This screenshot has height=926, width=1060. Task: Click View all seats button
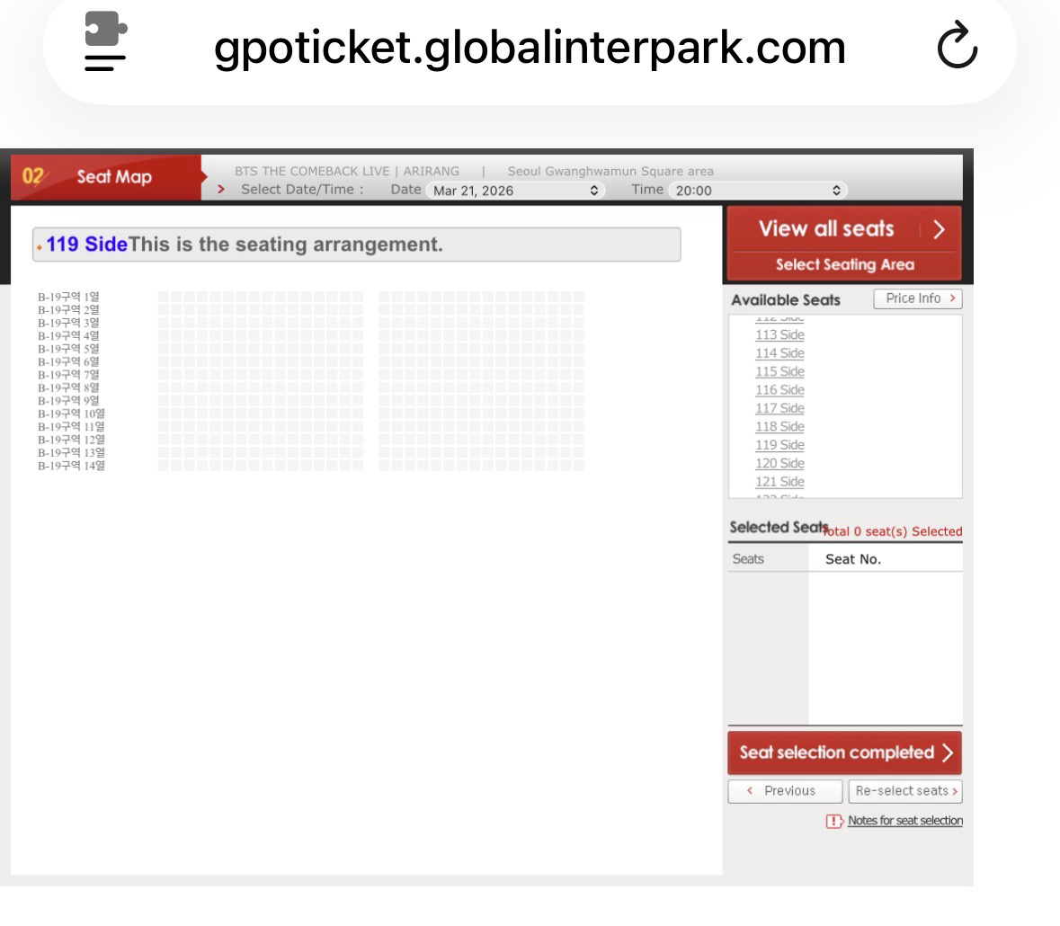pyautogui.click(x=843, y=229)
